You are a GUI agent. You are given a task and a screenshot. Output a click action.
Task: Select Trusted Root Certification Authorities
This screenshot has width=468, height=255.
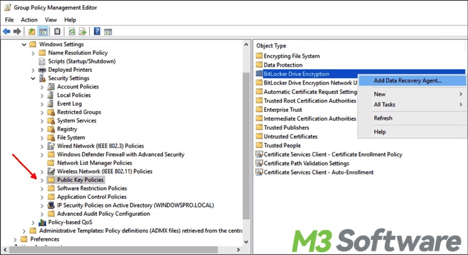pyautogui.click(x=310, y=101)
